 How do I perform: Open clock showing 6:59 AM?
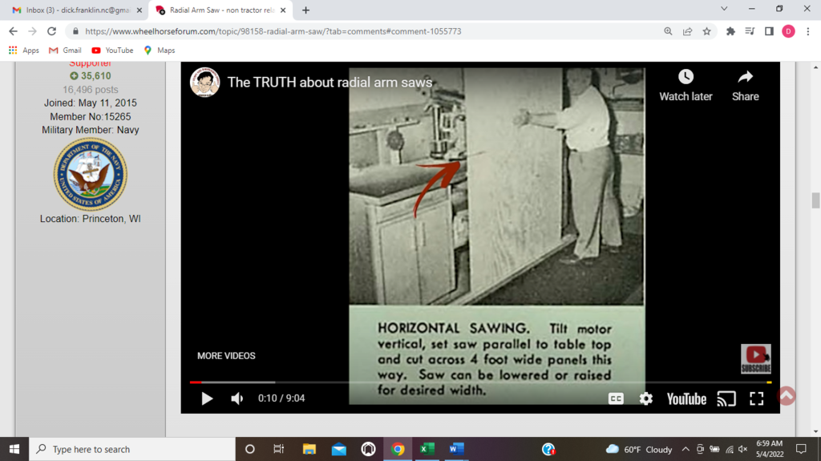[x=769, y=449]
